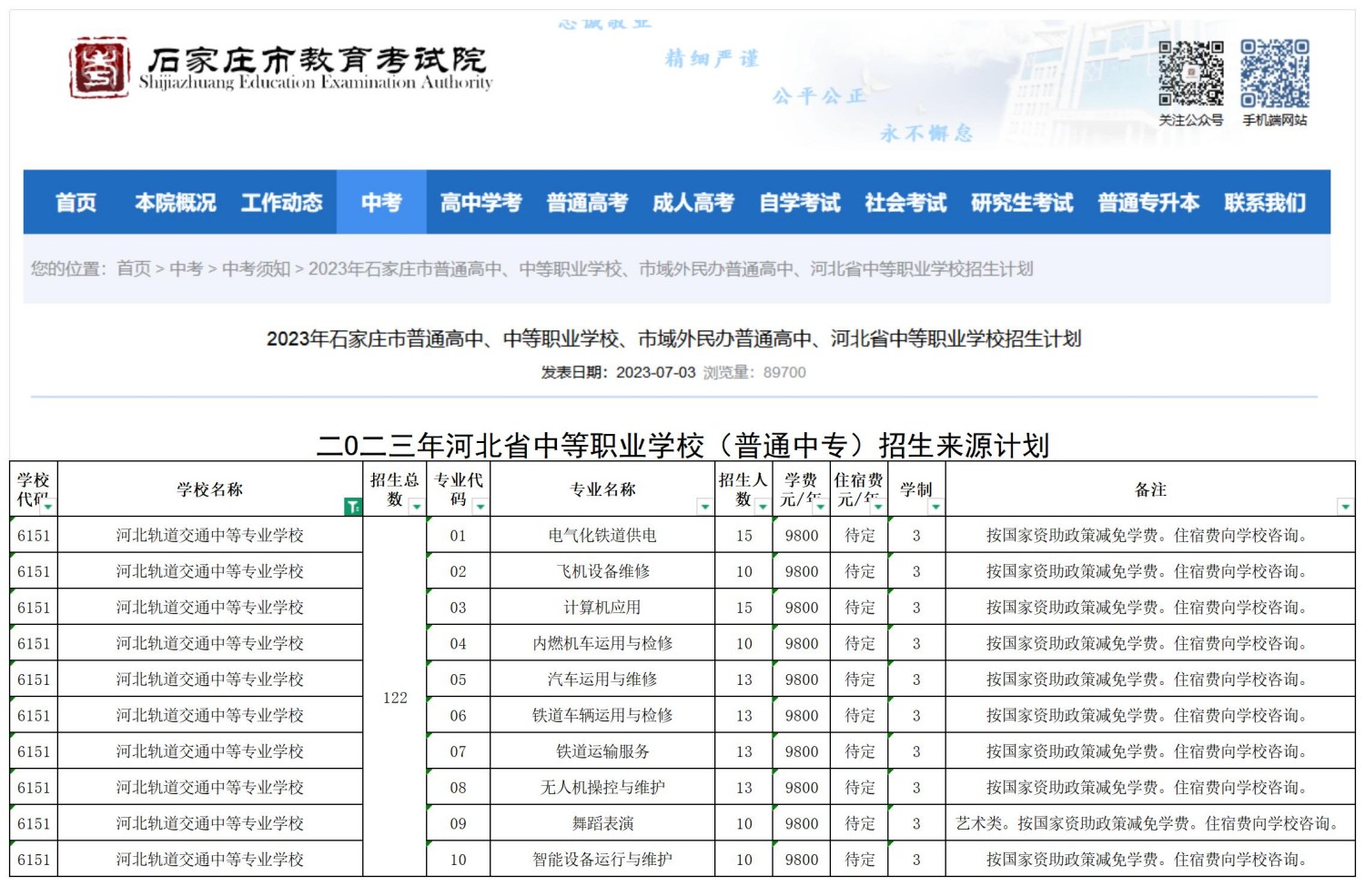Open the 招生人数 column filter dropdown
The width and height of the screenshot is (1365, 886).
(x=762, y=507)
